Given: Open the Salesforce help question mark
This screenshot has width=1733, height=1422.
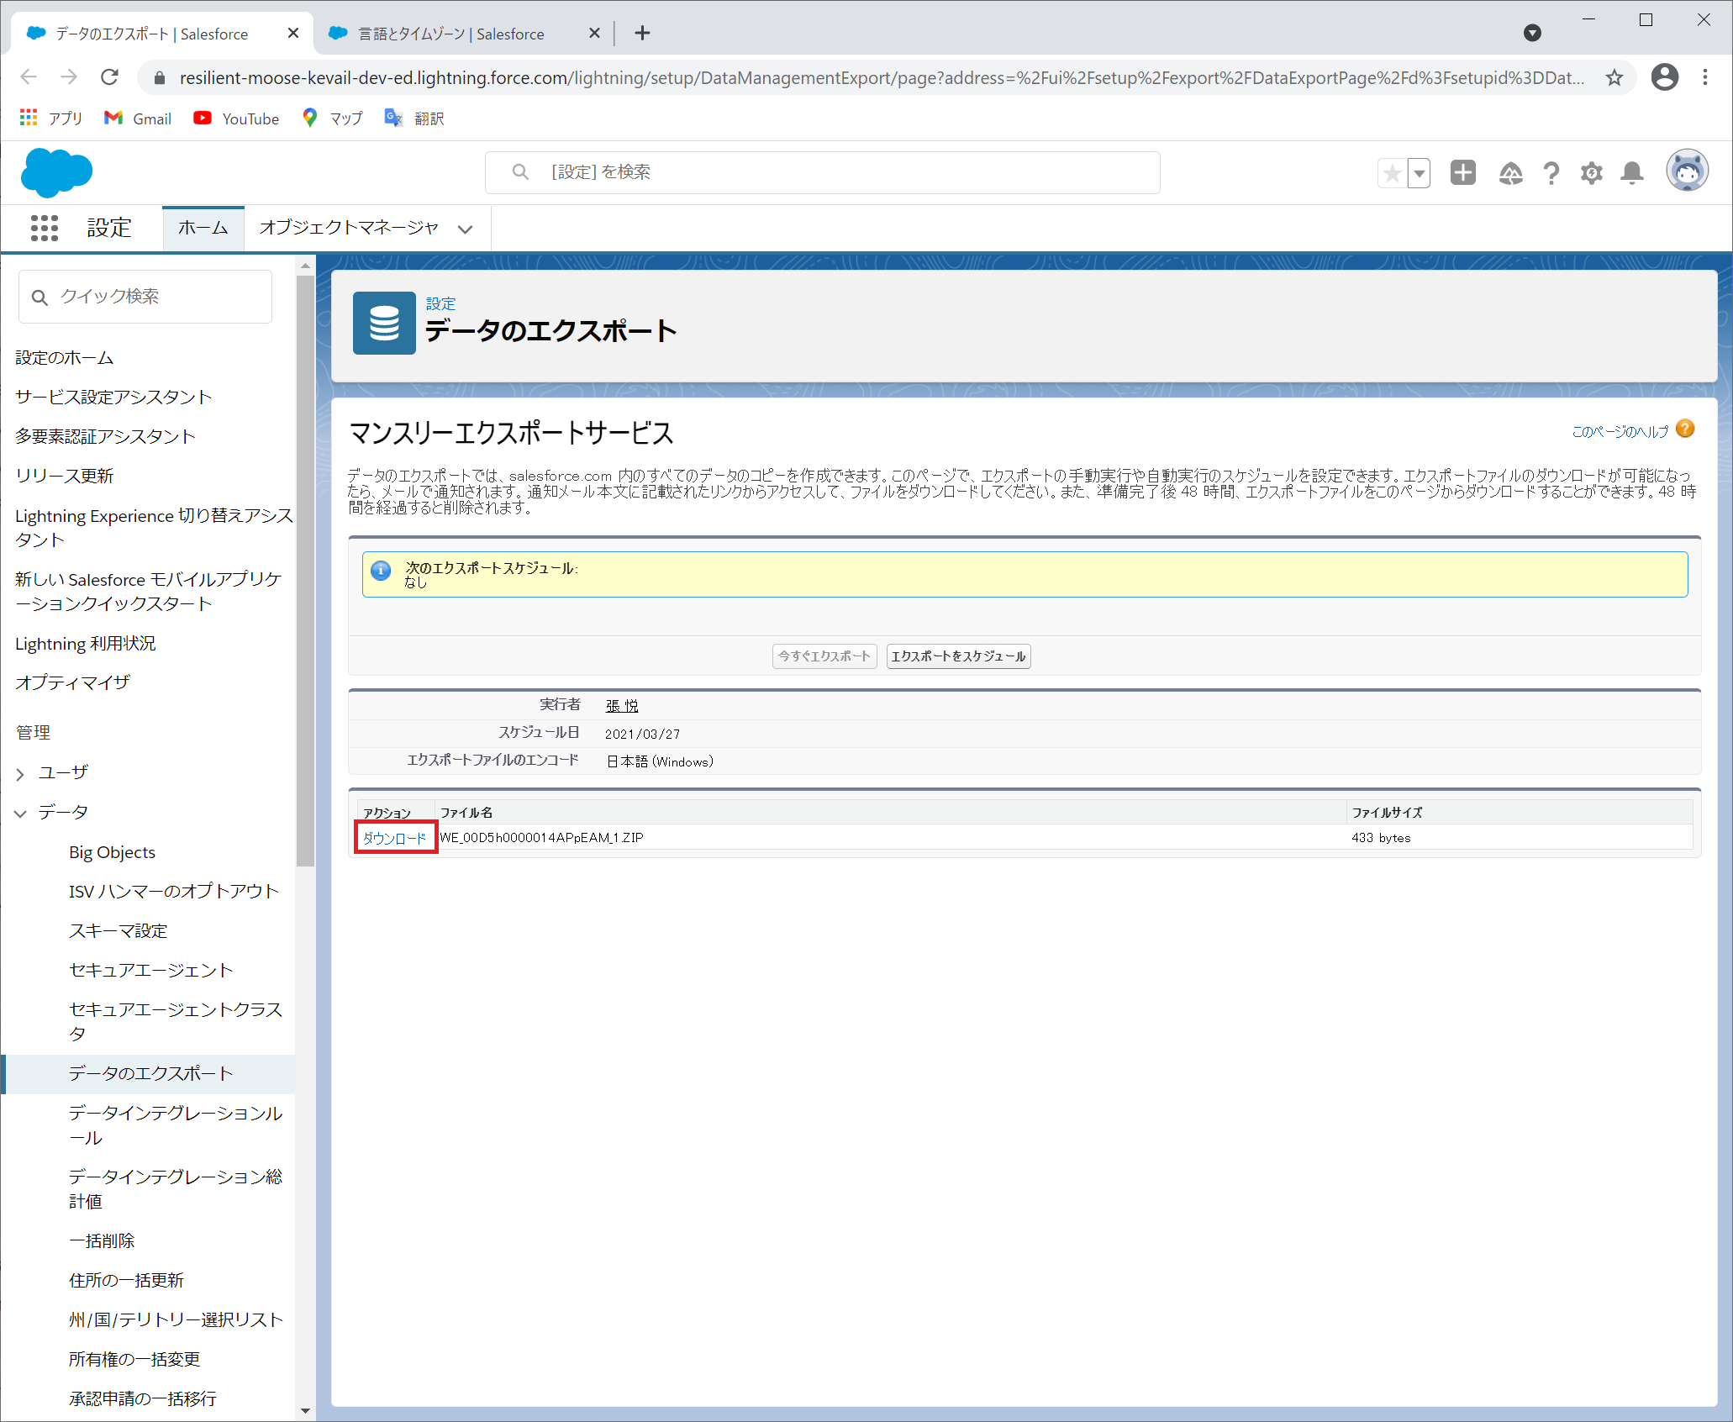Looking at the screenshot, I should [1551, 173].
